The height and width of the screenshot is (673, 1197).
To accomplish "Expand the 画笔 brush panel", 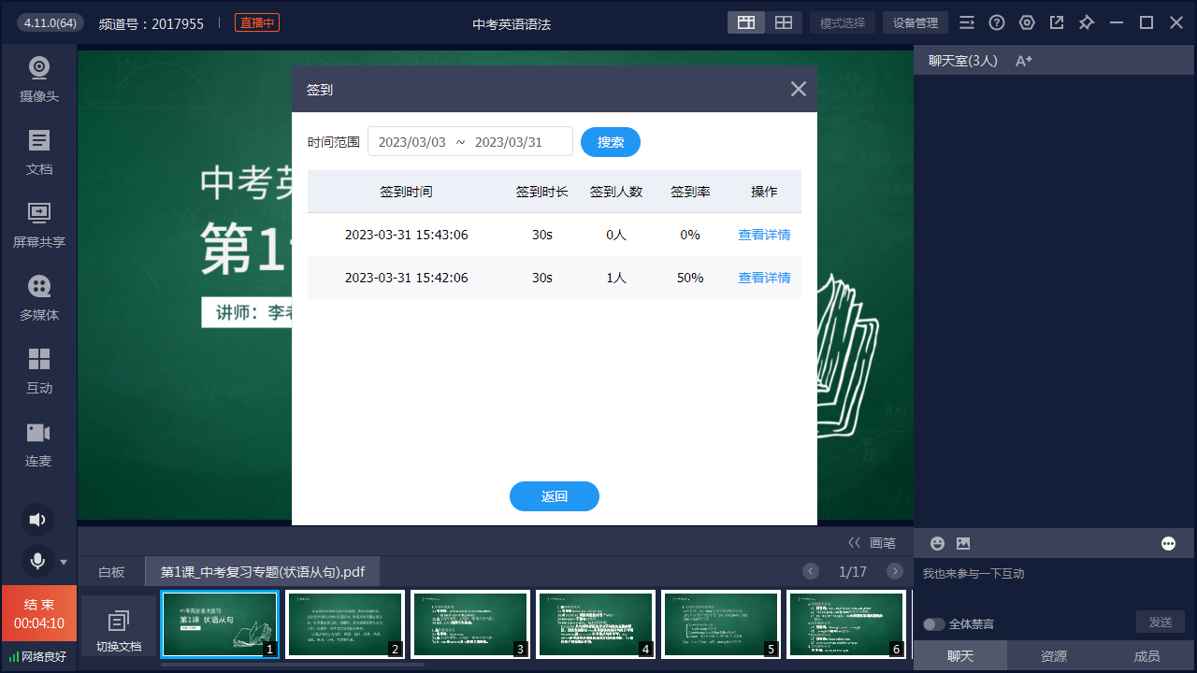I will tap(872, 542).
